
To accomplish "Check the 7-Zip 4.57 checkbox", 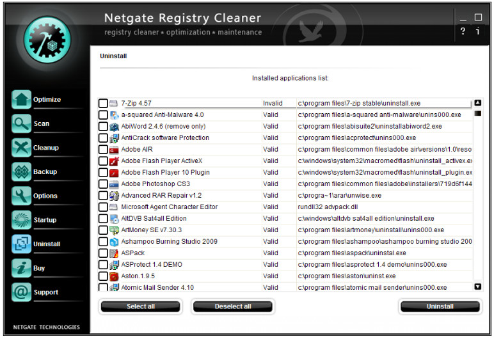I will (103, 104).
